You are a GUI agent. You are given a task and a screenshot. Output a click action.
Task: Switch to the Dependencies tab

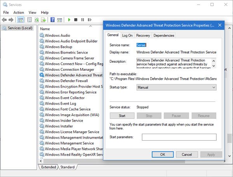point(163,36)
